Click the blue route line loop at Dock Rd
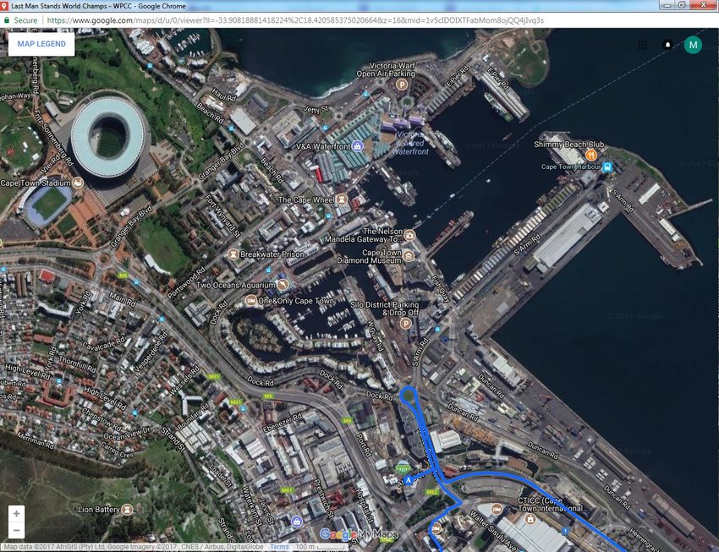This screenshot has width=719, height=552. 409,395
